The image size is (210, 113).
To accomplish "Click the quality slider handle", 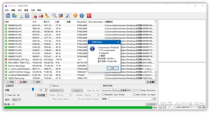I will point(33,90).
